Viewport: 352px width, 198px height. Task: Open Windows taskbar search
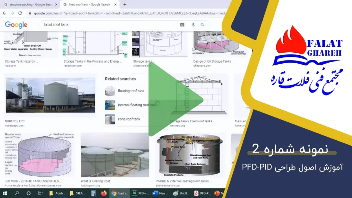(16, 193)
